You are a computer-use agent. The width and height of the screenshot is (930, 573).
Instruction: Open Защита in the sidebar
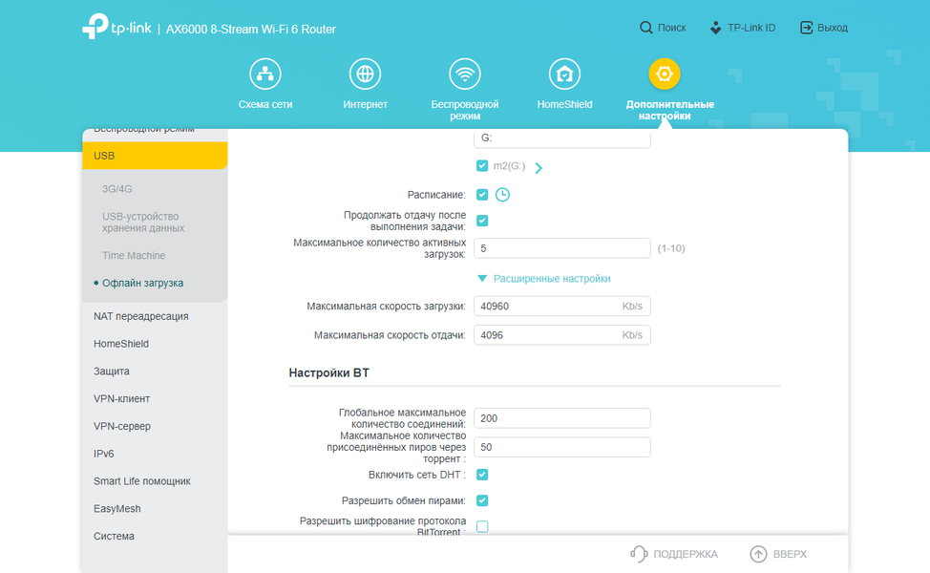pos(112,371)
